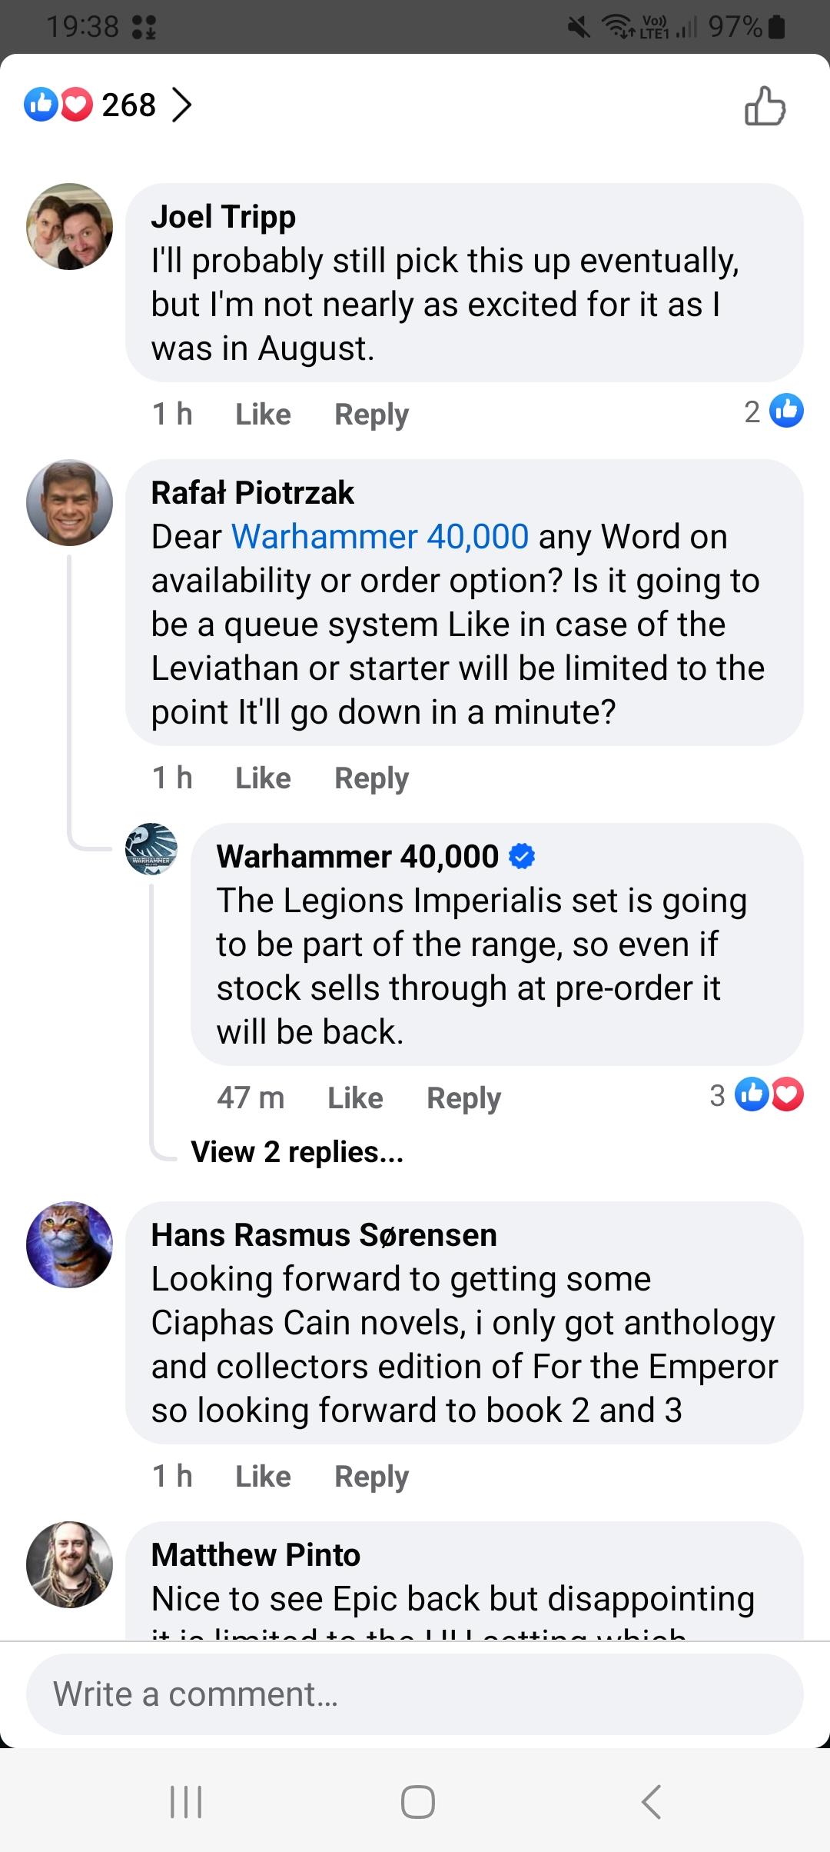Tap the blue verified badge
Image resolution: width=830 pixels, height=1852 pixels.
[x=522, y=856]
